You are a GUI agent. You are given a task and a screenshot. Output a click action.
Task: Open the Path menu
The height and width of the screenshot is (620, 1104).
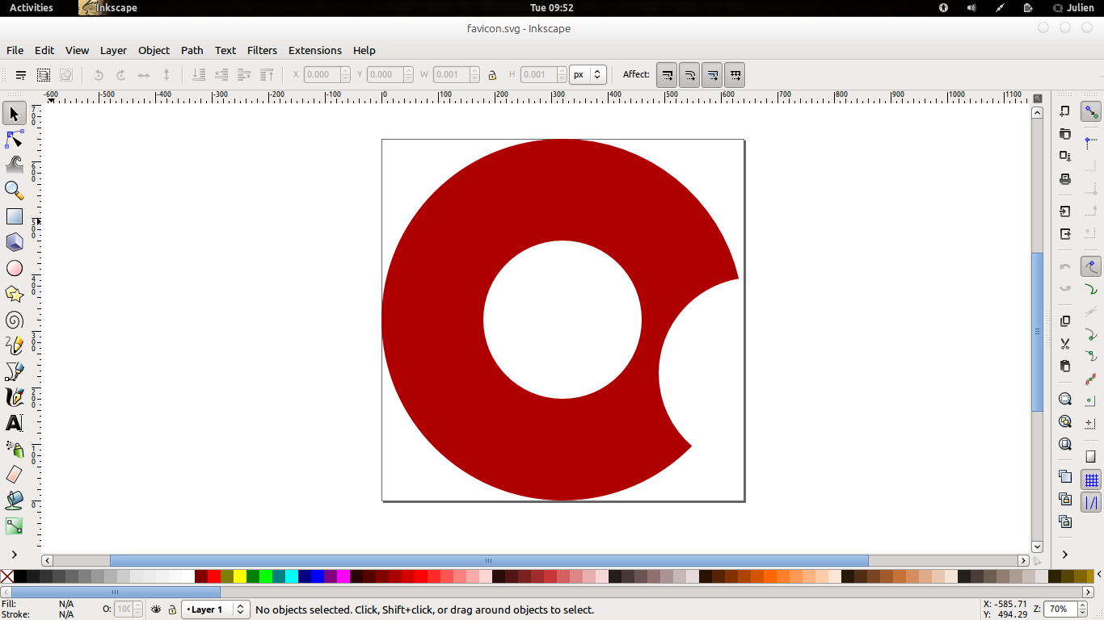pos(192,50)
